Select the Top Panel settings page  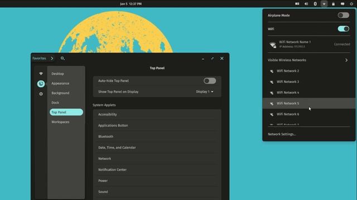click(x=66, y=112)
